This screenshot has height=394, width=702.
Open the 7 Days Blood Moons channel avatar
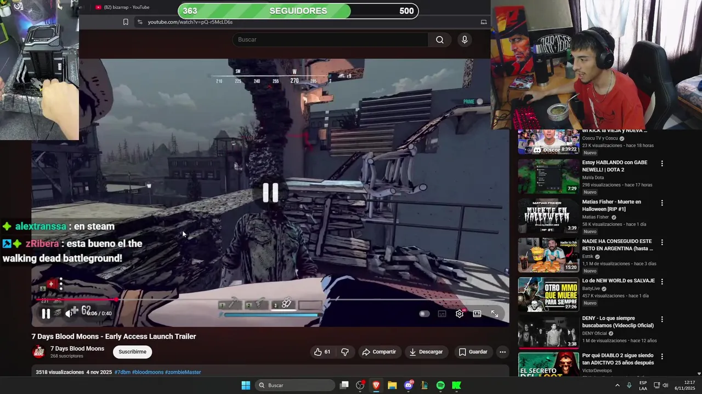click(x=38, y=352)
